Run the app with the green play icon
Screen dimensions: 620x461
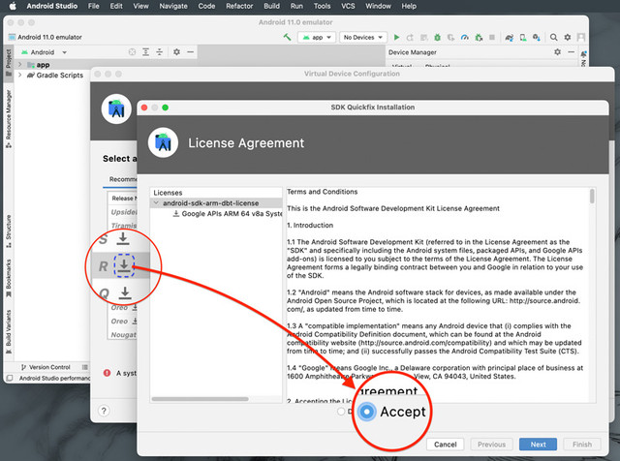tap(396, 37)
